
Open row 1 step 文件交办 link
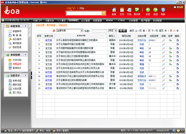click(x=142, y=40)
